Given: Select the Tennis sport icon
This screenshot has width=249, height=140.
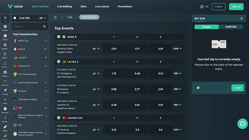Looking at the screenshot, I should click(x=5, y=35).
